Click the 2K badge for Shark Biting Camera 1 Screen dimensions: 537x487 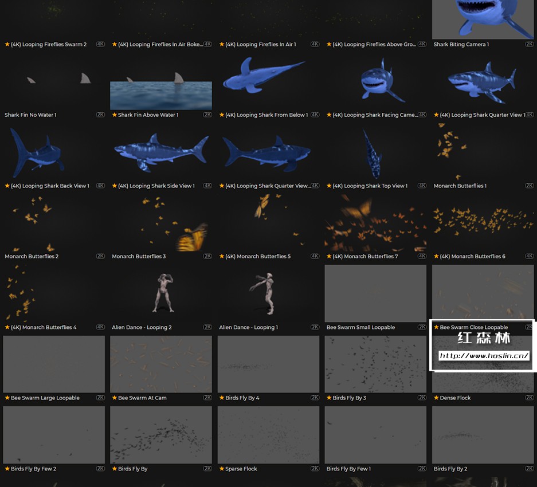(x=529, y=44)
